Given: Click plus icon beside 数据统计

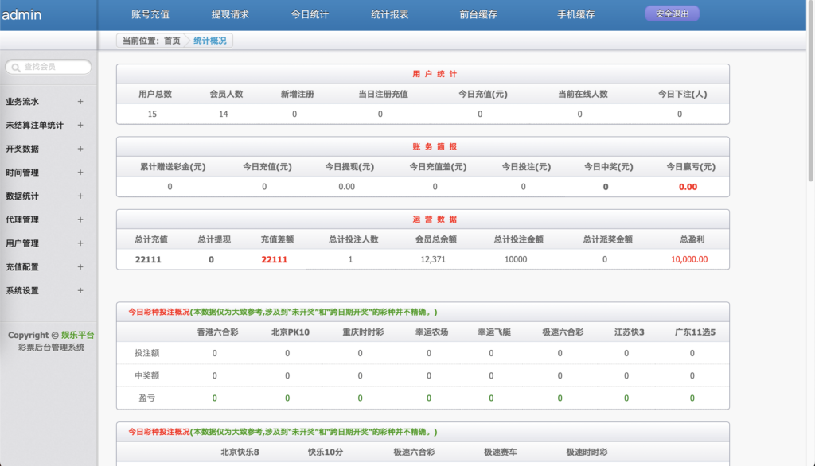Looking at the screenshot, I should click(x=80, y=196).
